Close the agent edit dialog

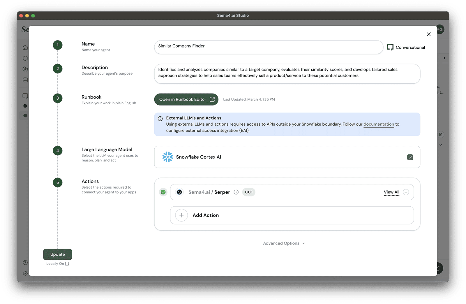(428, 34)
